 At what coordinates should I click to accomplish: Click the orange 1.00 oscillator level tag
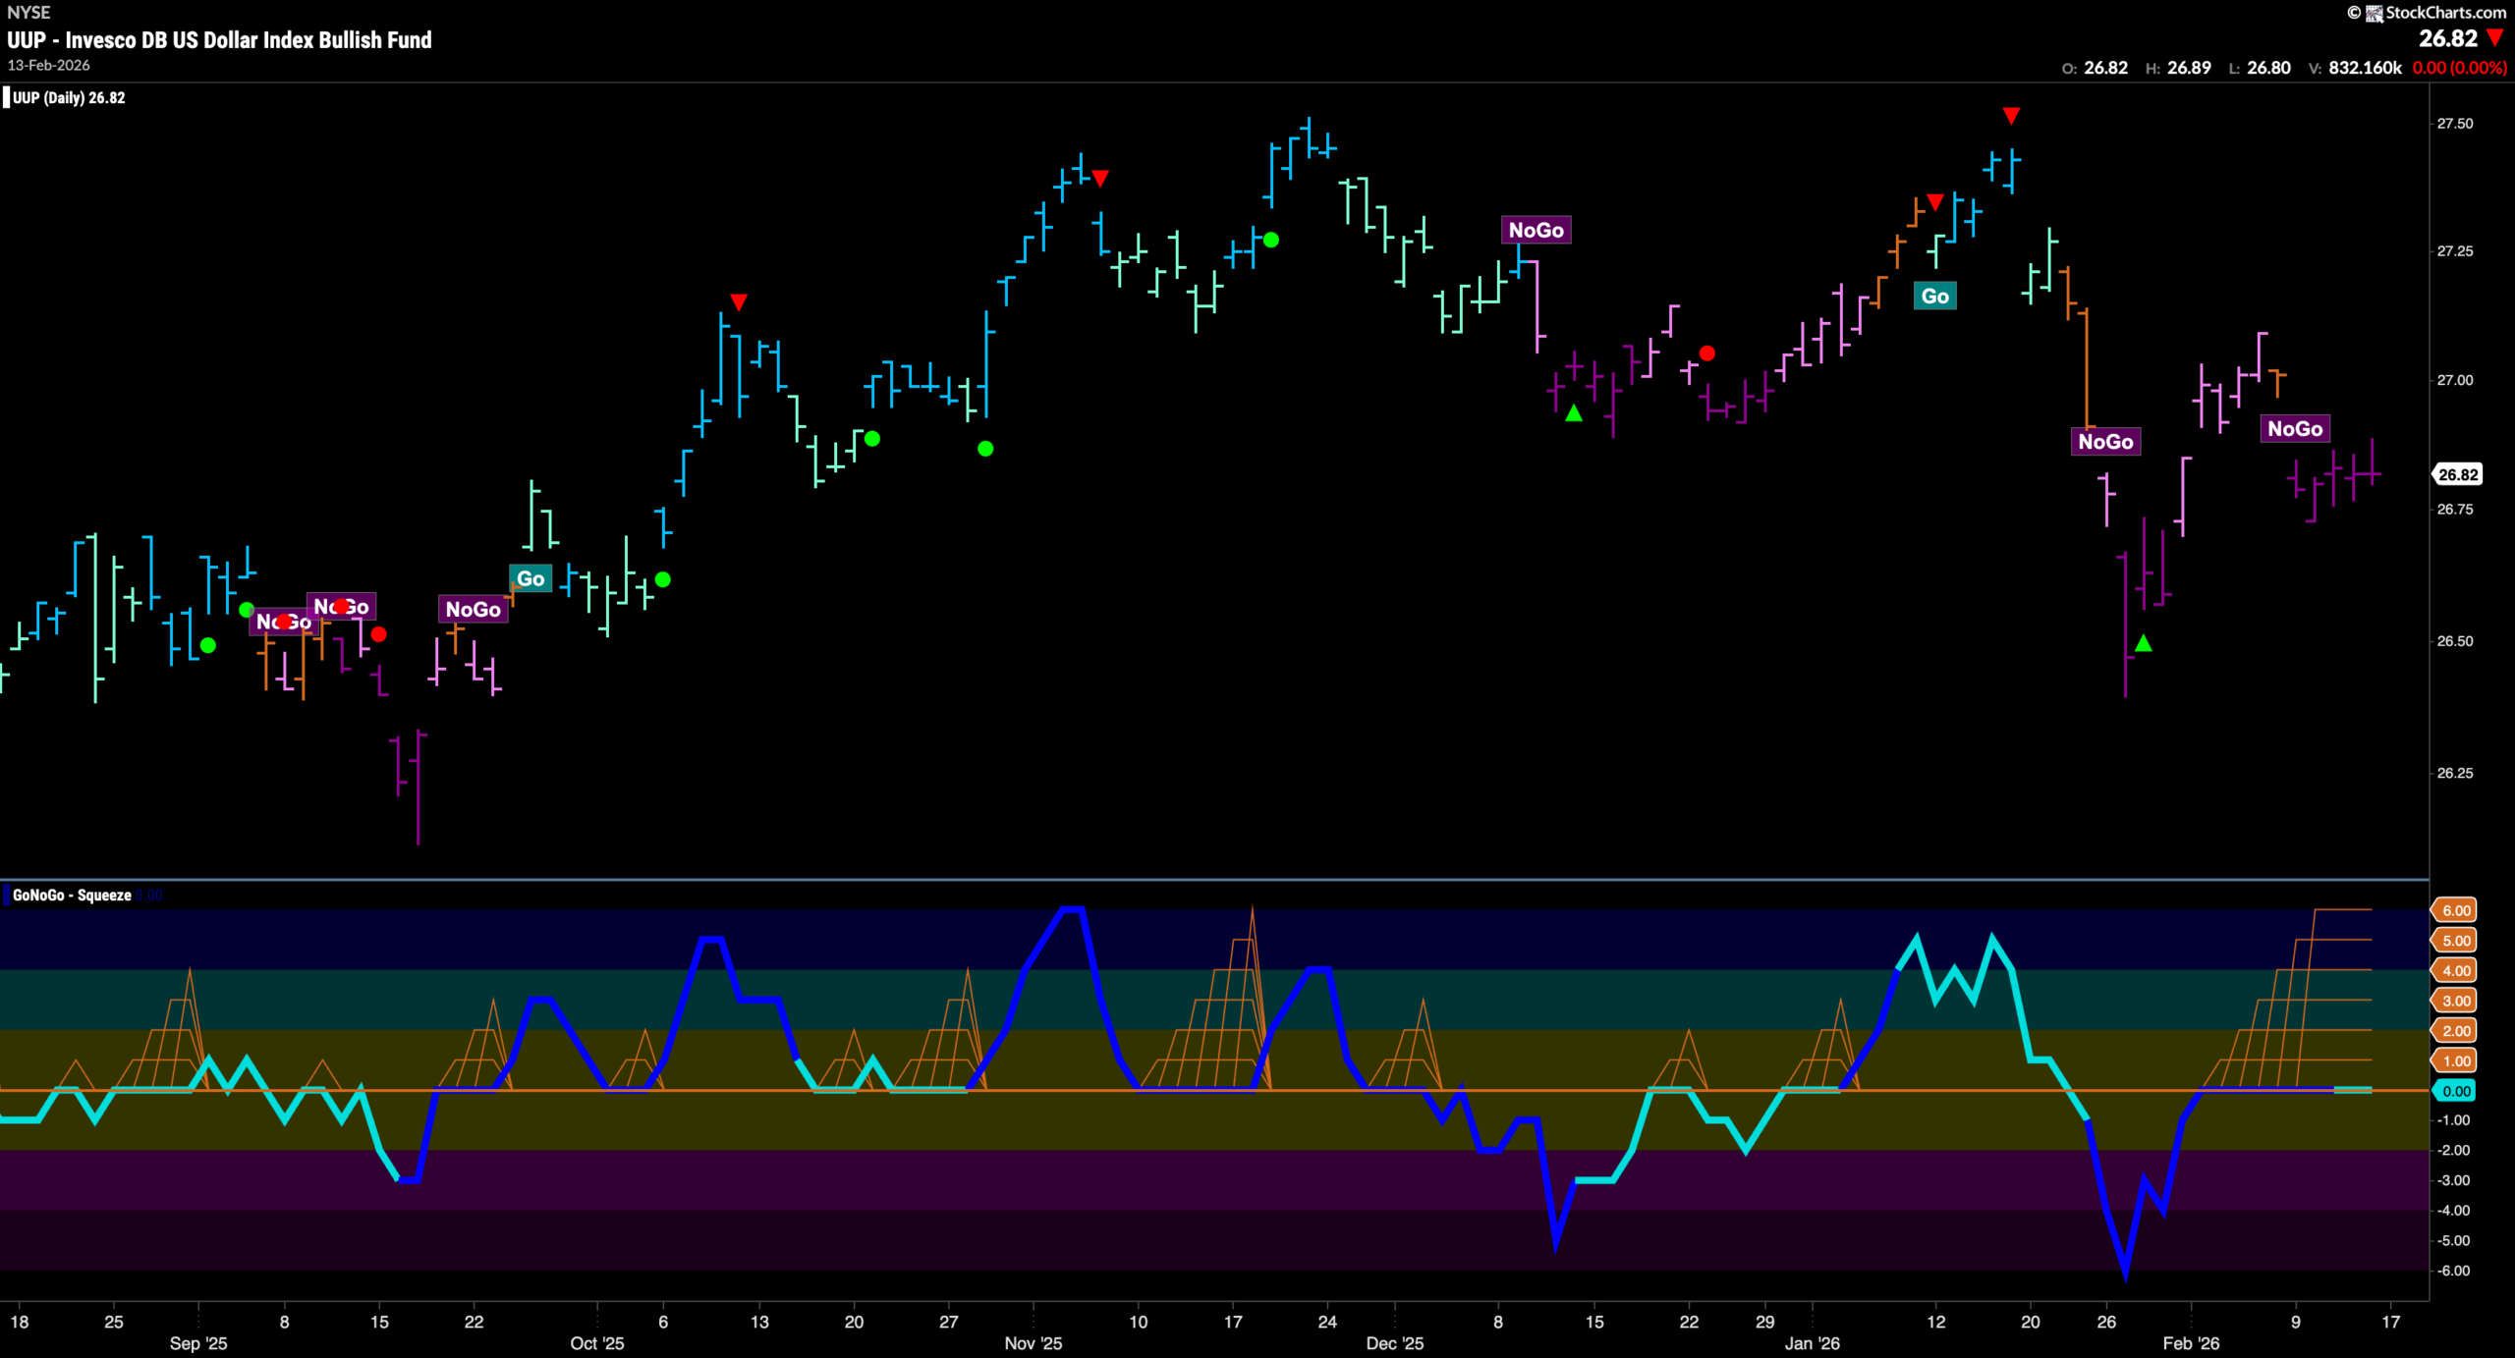tap(2454, 1061)
